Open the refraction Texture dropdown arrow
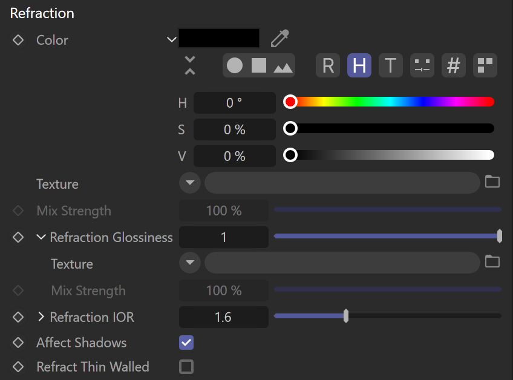513x380 pixels. point(190,183)
